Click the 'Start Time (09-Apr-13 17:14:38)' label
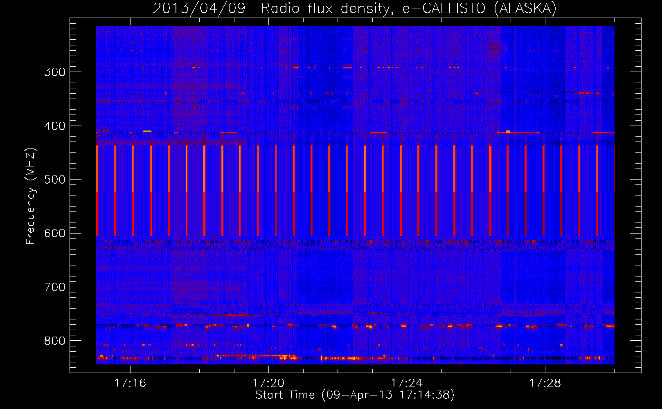 (355, 395)
